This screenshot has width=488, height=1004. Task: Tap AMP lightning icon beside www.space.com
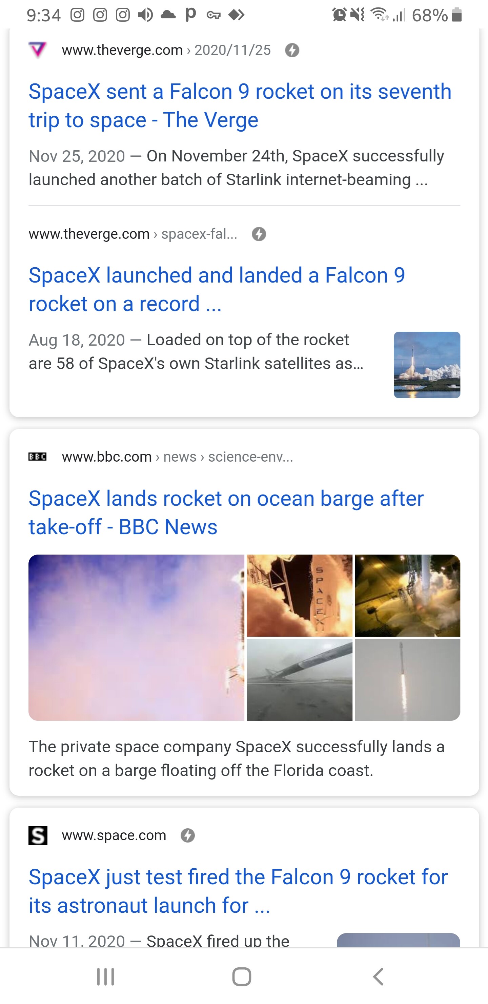click(x=188, y=835)
